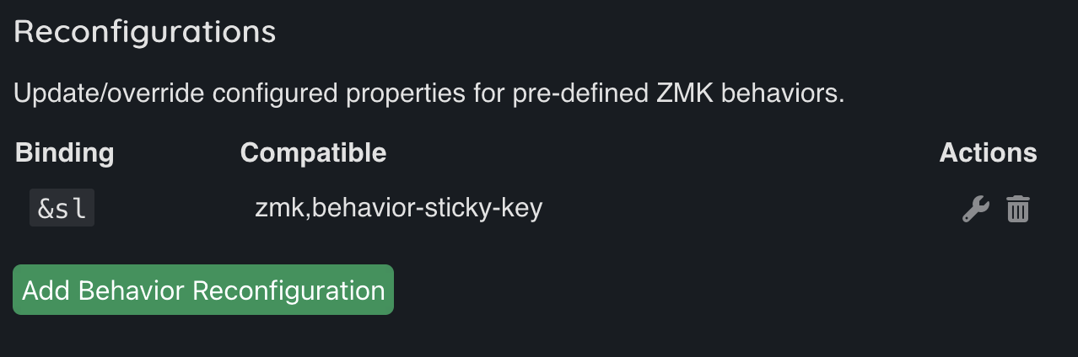Click the Actions column header

[988, 152]
